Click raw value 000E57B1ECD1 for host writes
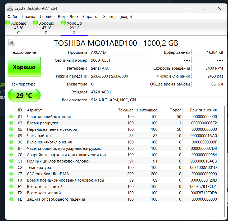 tap(203, 186)
